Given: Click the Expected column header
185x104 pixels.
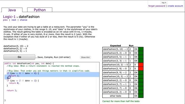Looking at the screenshot, I should 116,46.
